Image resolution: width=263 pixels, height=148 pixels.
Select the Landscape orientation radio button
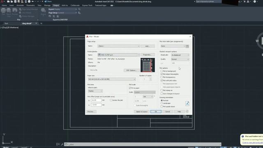coord(161,103)
